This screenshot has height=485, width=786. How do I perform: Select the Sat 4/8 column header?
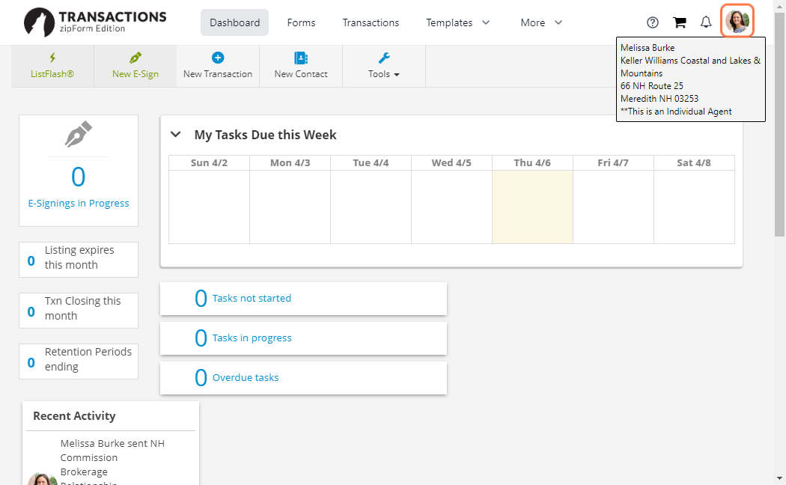(x=694, y=163)
